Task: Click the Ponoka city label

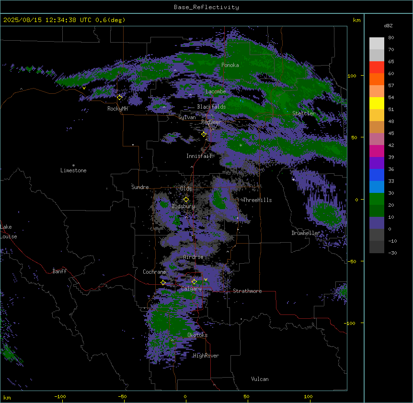Action: (x=230, y=65)
